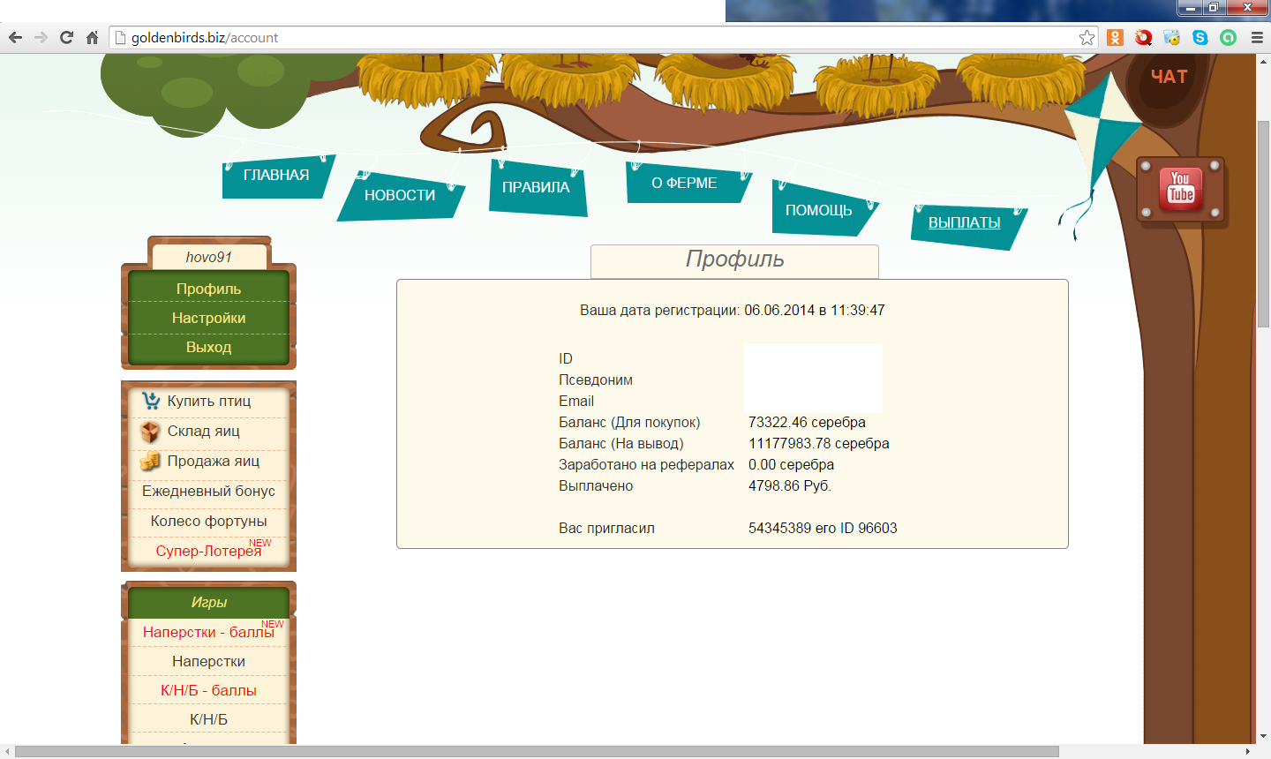
Task: Open the НОВОСТИ menu flag
Action: coord(400,195)
